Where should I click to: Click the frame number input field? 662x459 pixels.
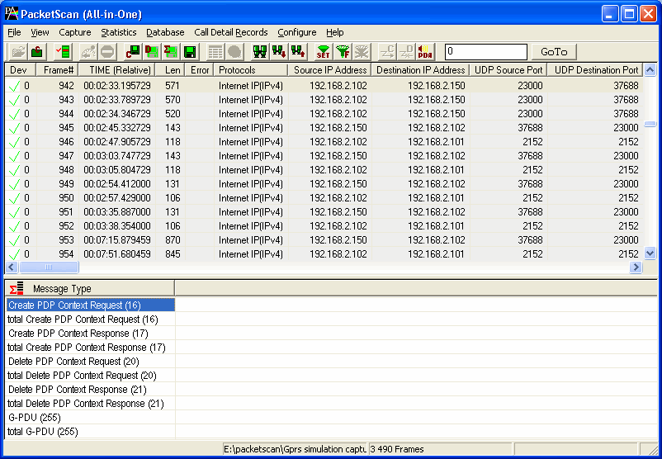[x=486, y=52]
